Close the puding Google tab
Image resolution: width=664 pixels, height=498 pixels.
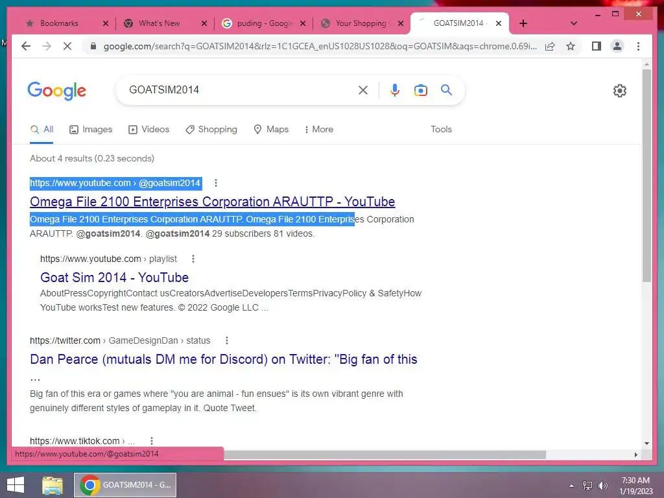[x=303, y=23]
